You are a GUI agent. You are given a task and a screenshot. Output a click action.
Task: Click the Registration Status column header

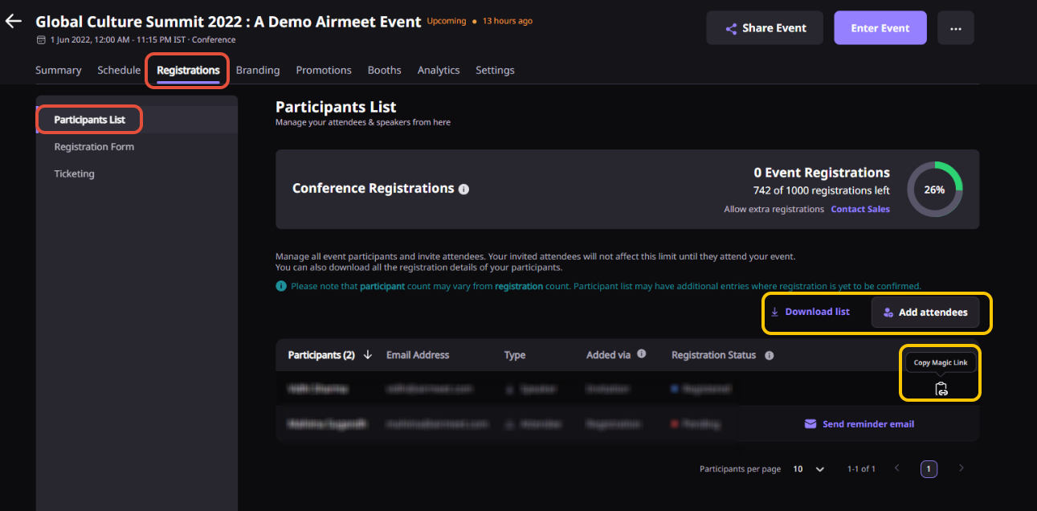714,355
